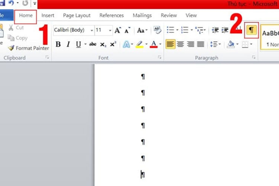Image resolution: width=279 pixels, height=186 pixels.
Task: Undo the last action
Action: [11, 3]
